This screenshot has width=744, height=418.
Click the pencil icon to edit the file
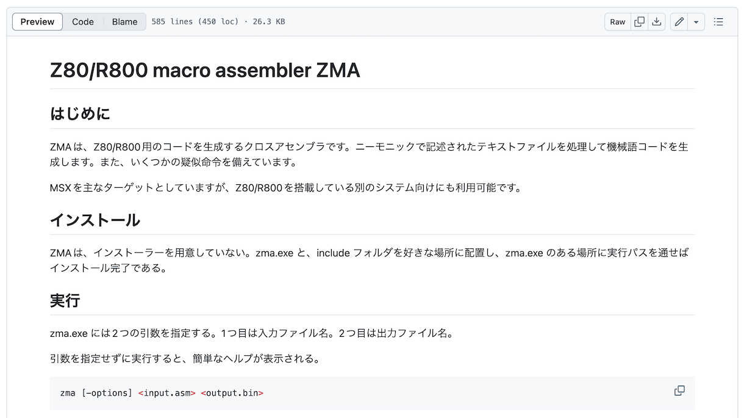pos(679,22)
